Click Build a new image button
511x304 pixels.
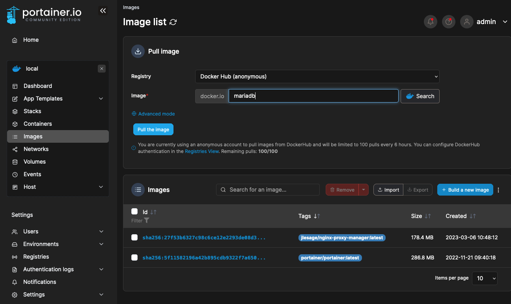(x=465, y=190)
